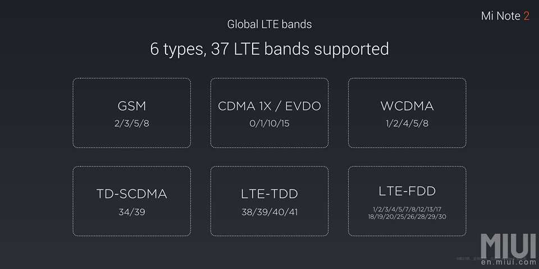The height and width of the screenshot is (269, 539).
Task: Select the TD-SCDMA box
Action: pyautogui.click(x=131, y=201)
